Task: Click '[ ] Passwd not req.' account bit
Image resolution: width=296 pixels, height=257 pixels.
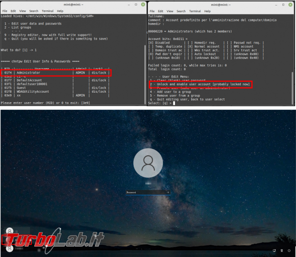Action: point(244,43)
